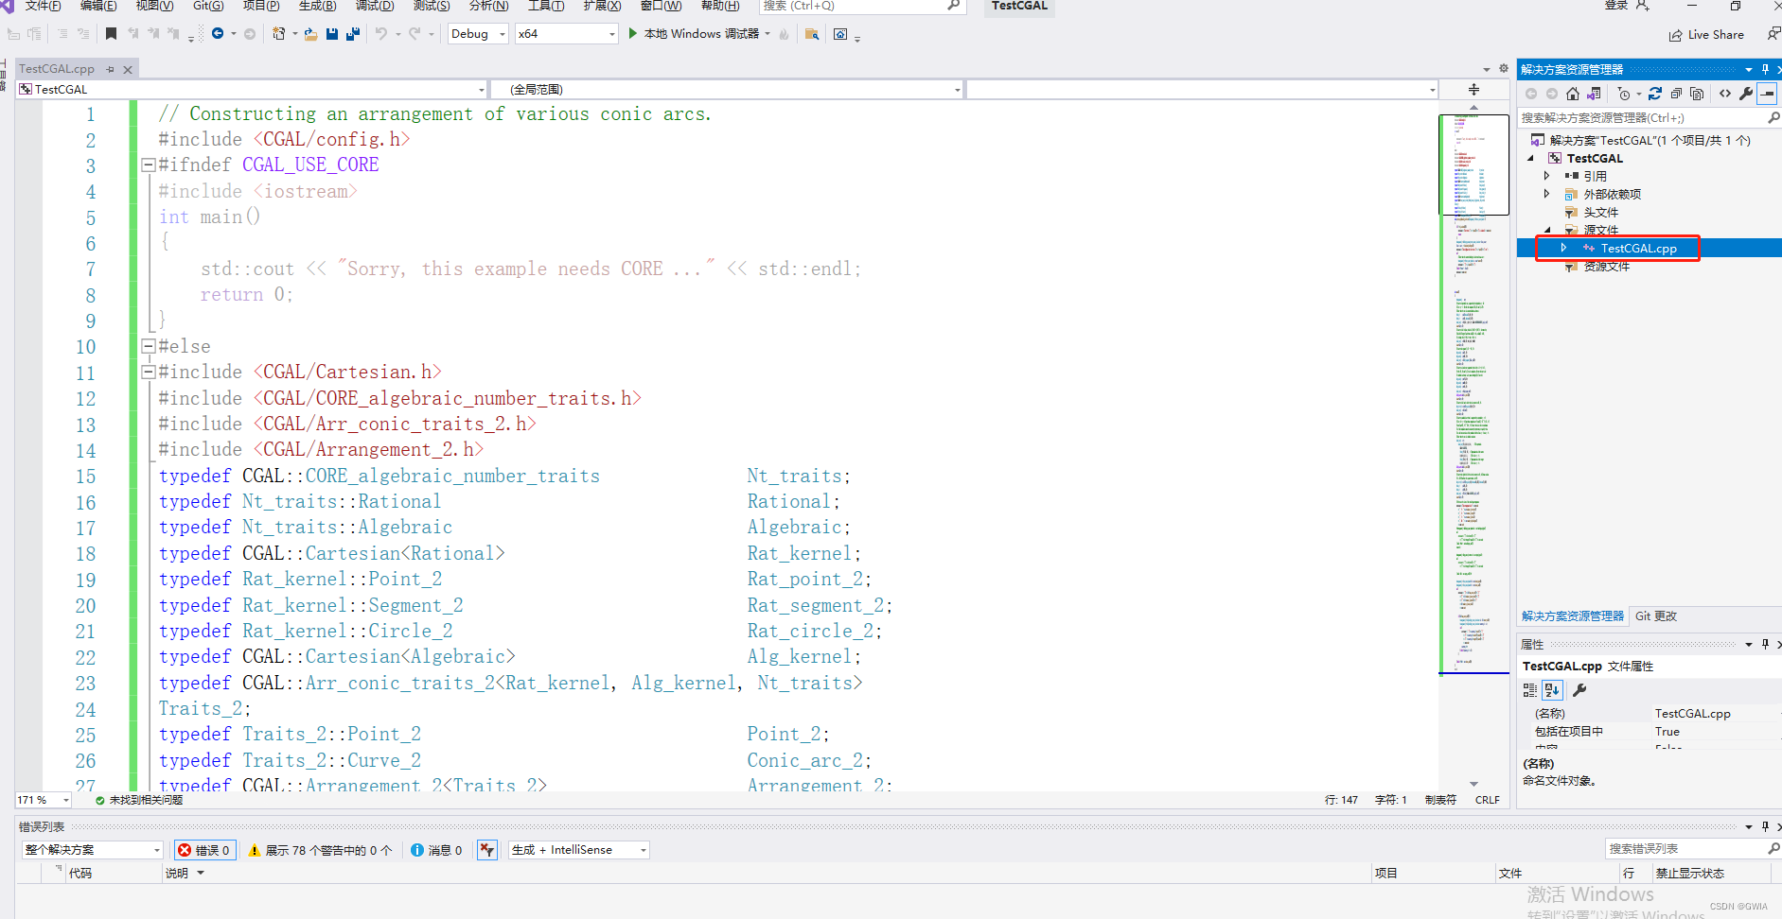Open the 文件(F) File menu
This screenshot has width=1782, height=919.
tap(43, 6)
